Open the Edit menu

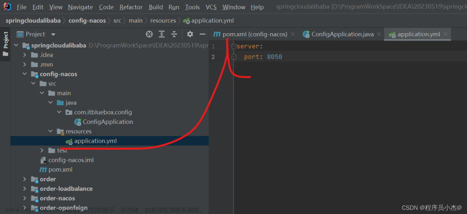[x=38, y=7]
